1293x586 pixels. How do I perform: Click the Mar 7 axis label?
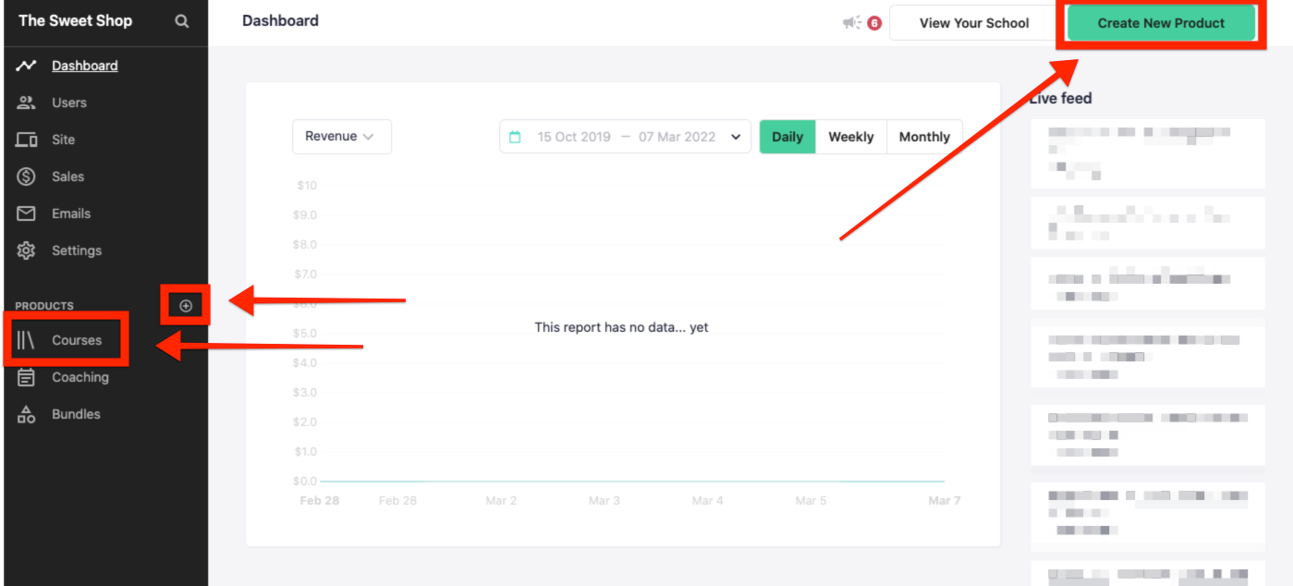tap(945, 501)
